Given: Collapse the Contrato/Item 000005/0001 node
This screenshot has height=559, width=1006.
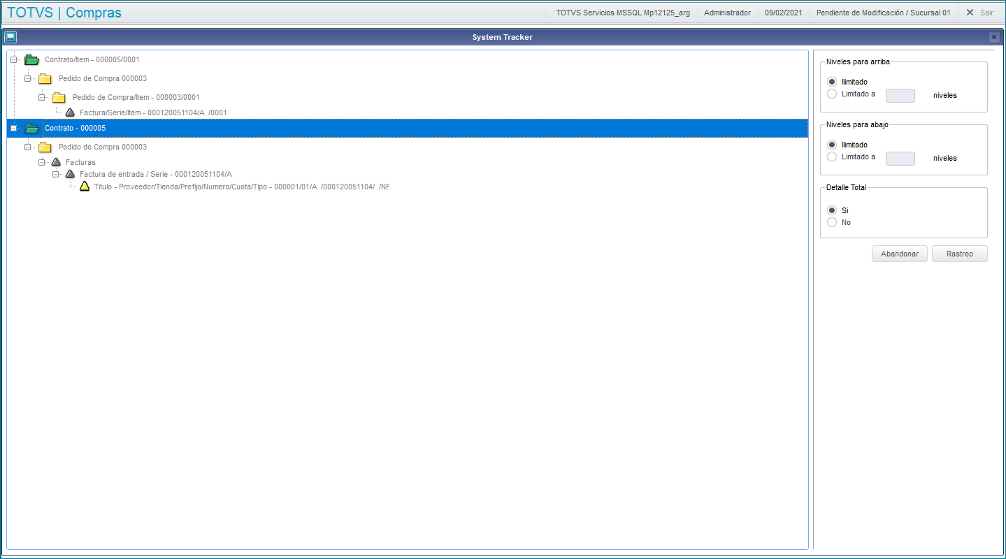Looking at the screenshot, I should (x=14, y=60).
